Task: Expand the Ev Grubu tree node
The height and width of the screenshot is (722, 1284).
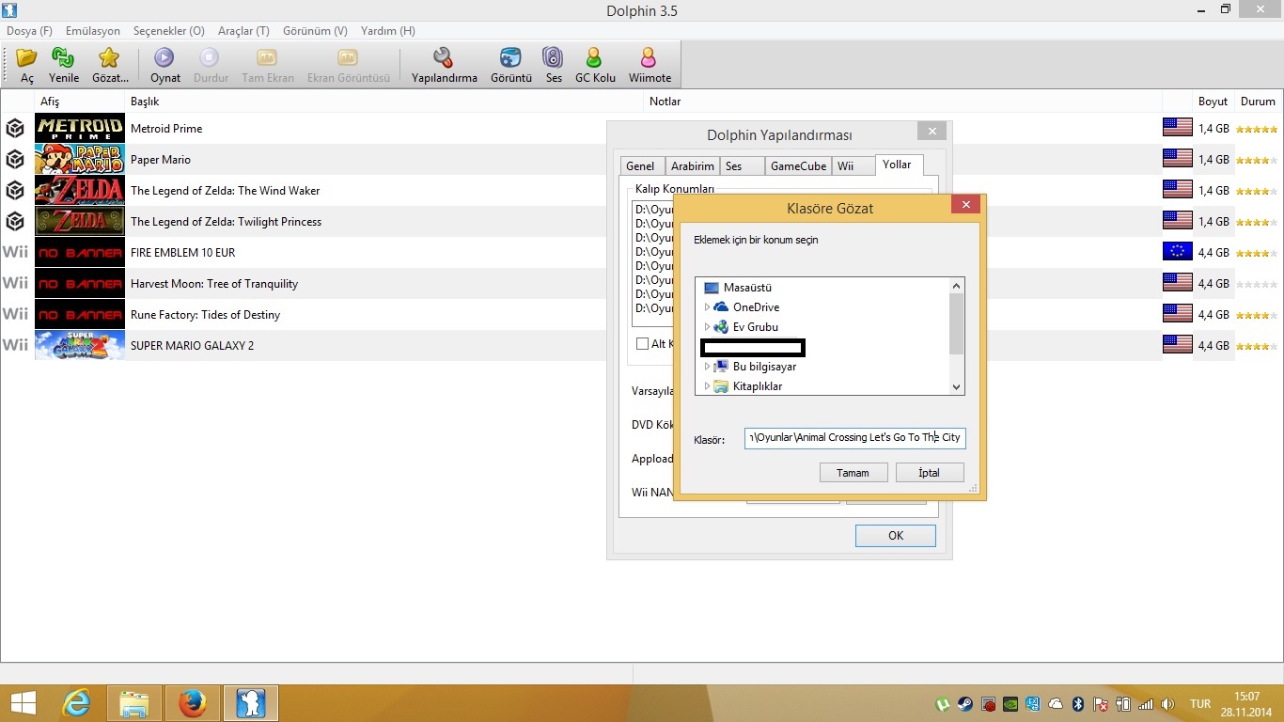Action: point(707,327)
